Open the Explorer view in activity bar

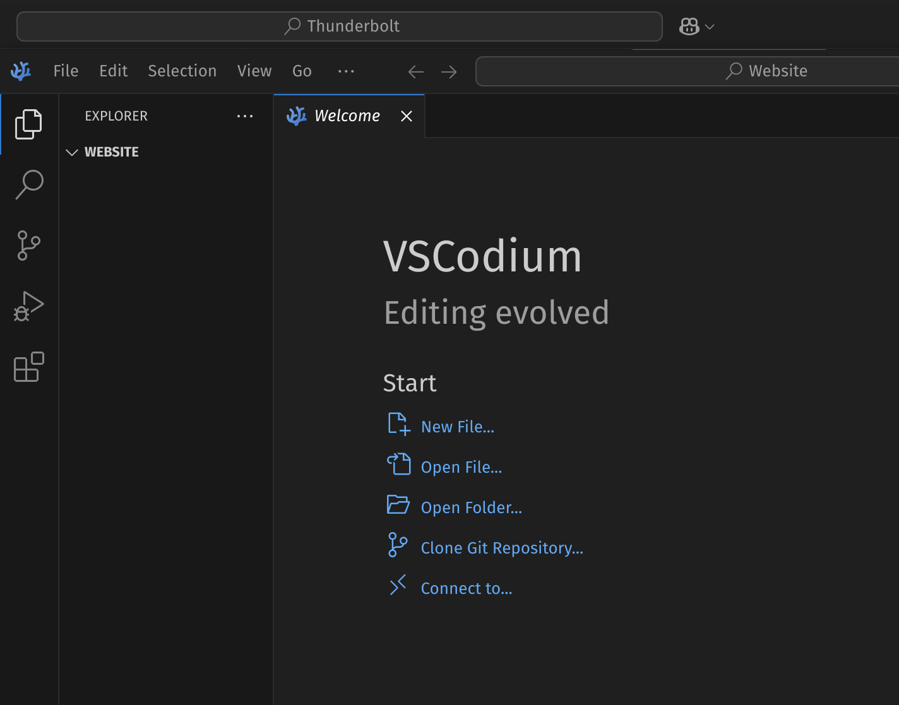(x=28, y=124)
